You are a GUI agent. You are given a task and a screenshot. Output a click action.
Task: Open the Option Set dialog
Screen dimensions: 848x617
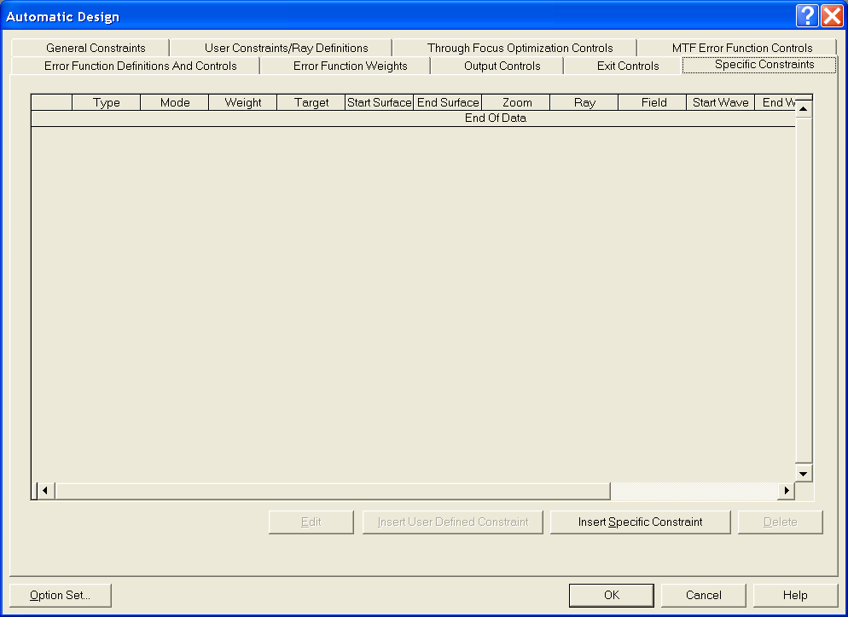pos(60,595)
